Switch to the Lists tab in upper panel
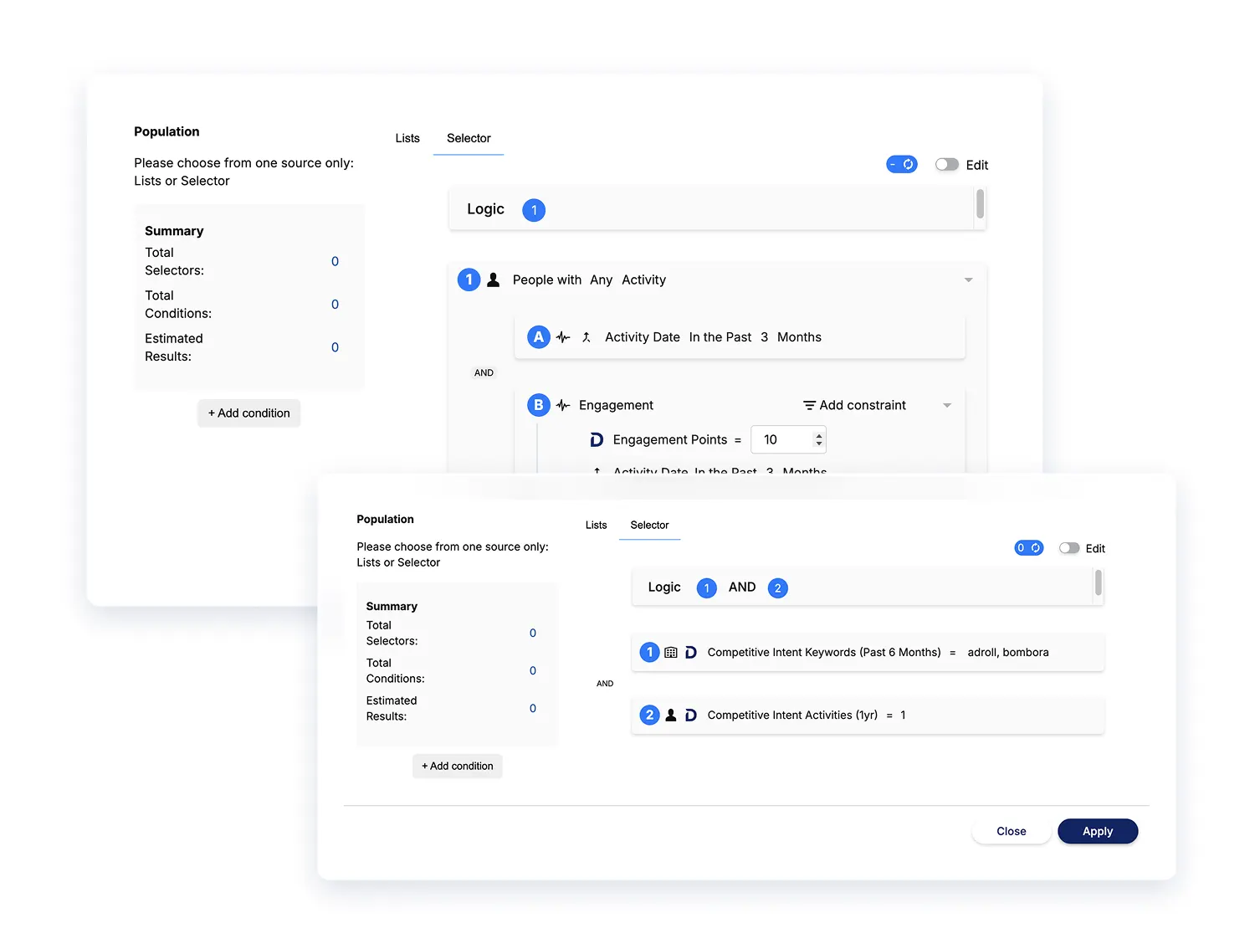This screenshot has height=949, width=1255. pyautogui.click(x=407, y=138)
